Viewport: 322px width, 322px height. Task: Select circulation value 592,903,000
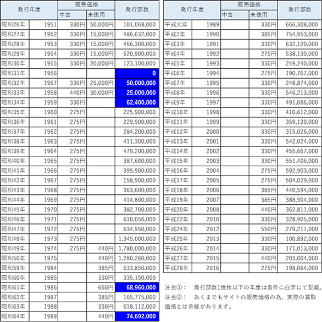pyautogui.click(x=299, y=171)
